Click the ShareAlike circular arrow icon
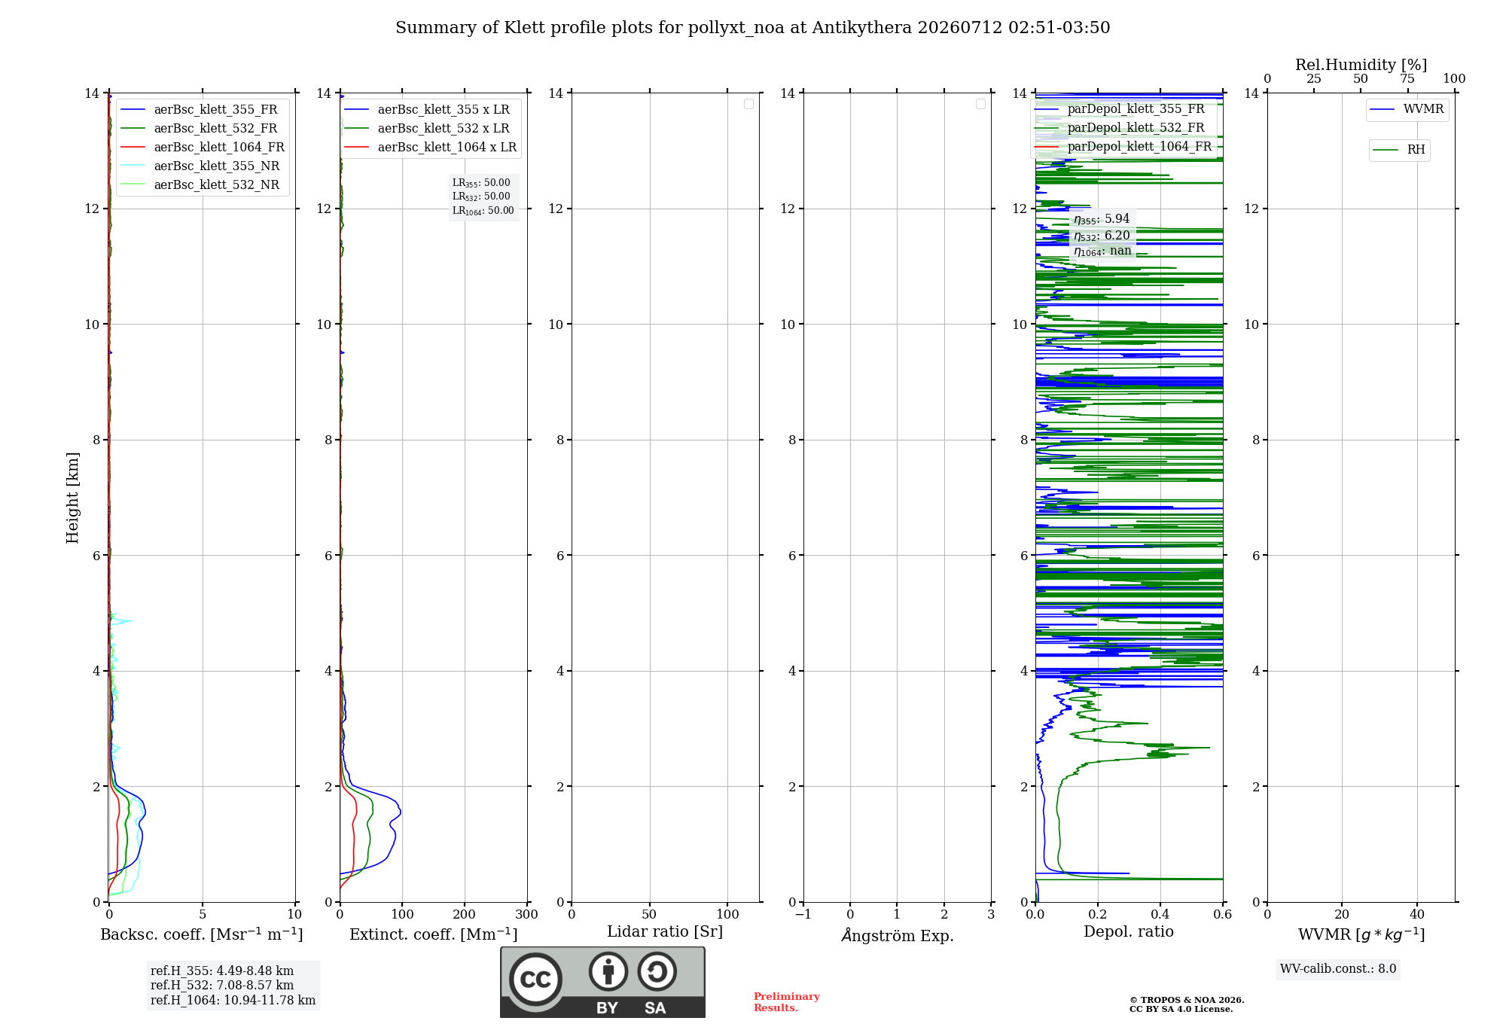 pyautogui.click(x=657, y=971)
